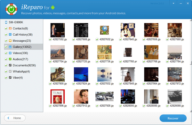Viewport: 192px width, 125px height.
Task: Select thumbnail 42827824 blue hand image
Action: click(81, 74)
